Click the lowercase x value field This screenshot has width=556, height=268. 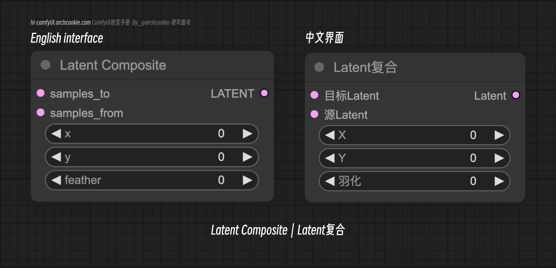(152, 134)
